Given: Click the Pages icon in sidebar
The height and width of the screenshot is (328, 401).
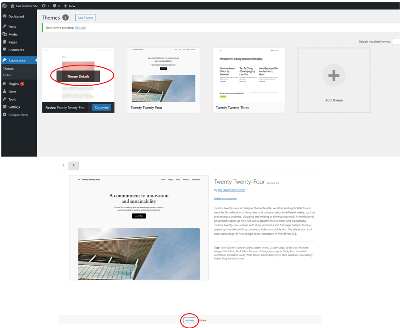Looking at the screenshot, I should (4, 42).
